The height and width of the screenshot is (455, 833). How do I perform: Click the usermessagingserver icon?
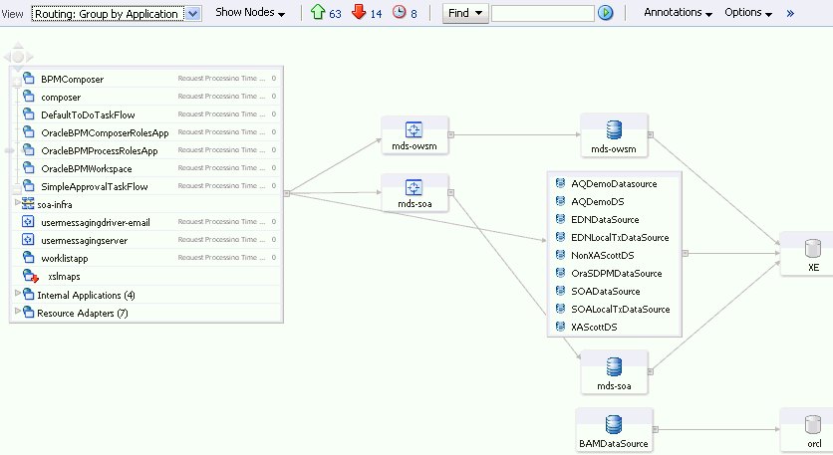point(28,240)
